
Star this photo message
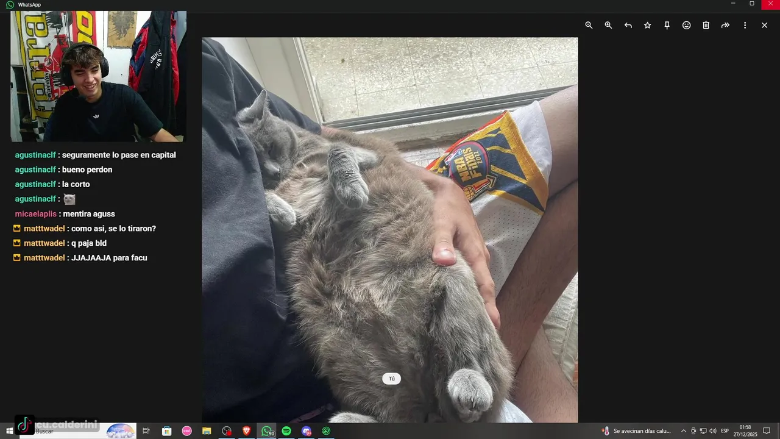tap(647, 25)
